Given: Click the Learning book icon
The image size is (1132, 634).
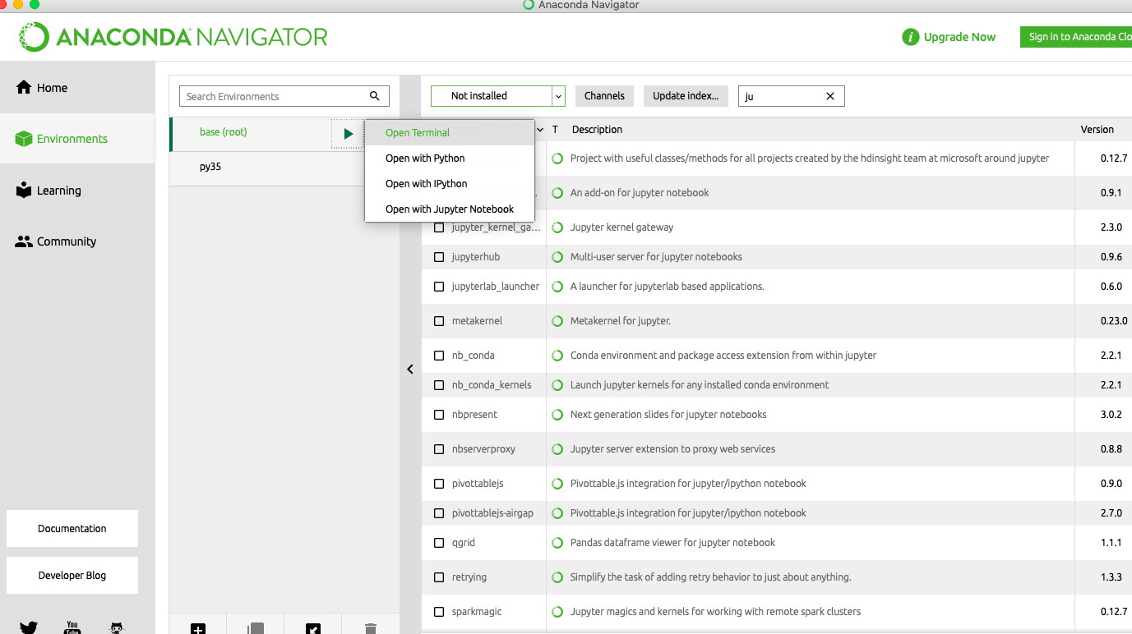Looking at the screenshot, I should [x=24, y=190].
